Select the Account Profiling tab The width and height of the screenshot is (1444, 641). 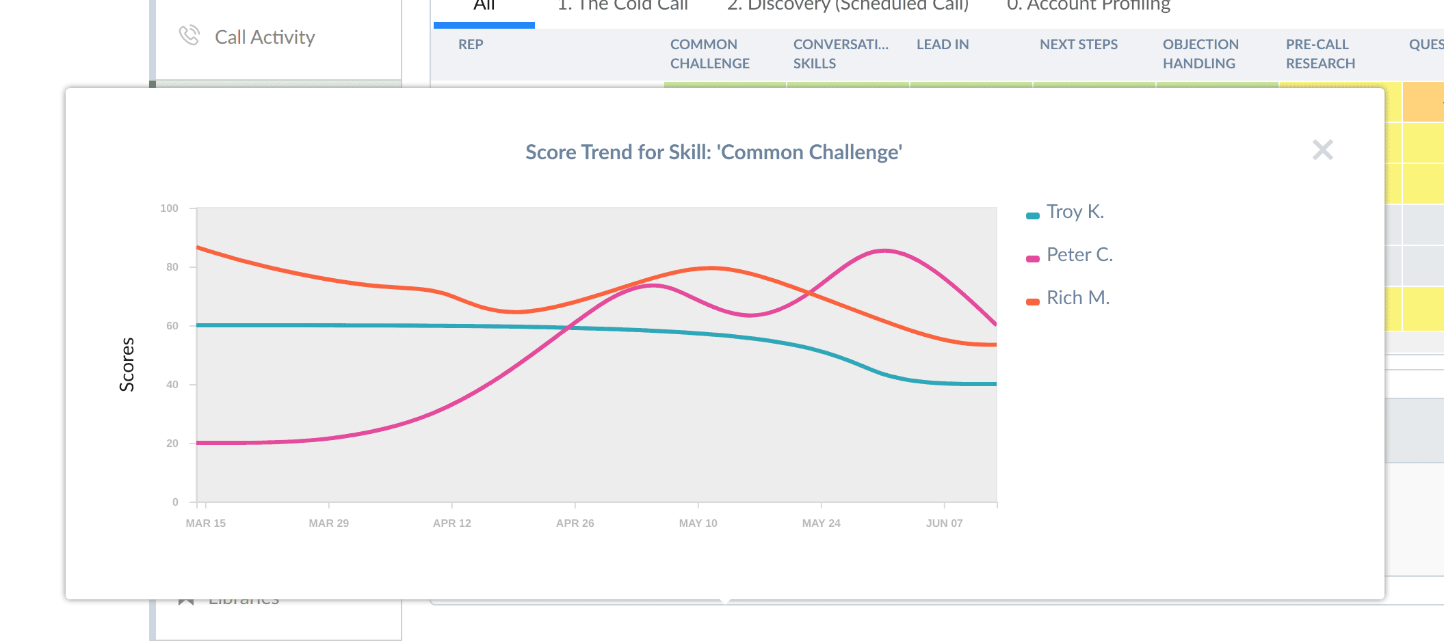coord(1088,7)
